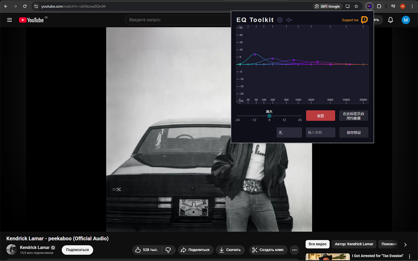The width and height of the screenshot is (418, 261).
Task: Open the I Got Arrested video title
Action: click(x=378, y=256)
